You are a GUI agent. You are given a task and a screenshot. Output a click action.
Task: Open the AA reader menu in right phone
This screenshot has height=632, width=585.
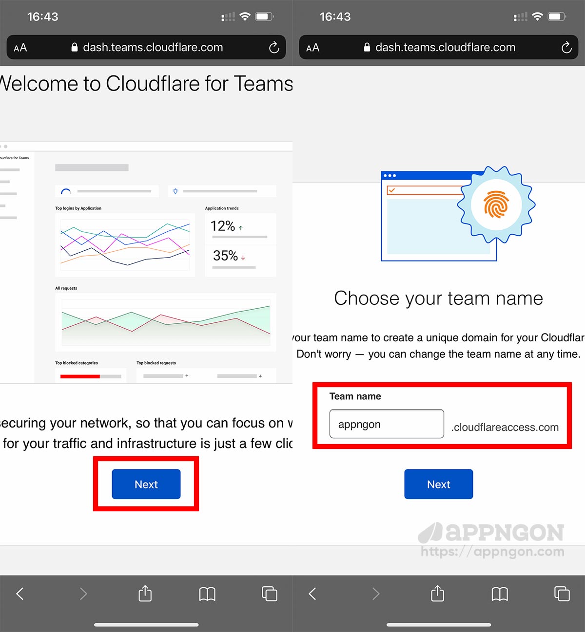click(313, 48)
